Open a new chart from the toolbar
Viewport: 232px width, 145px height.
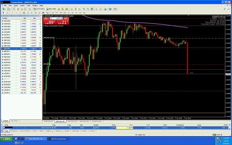point(3,9)
